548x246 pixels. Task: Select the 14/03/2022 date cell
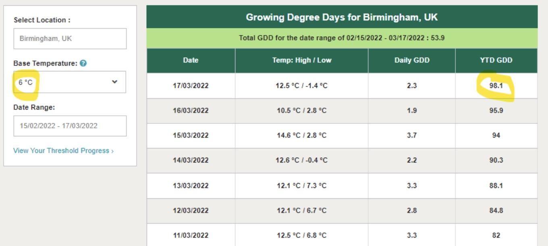(x=191, y=161)
